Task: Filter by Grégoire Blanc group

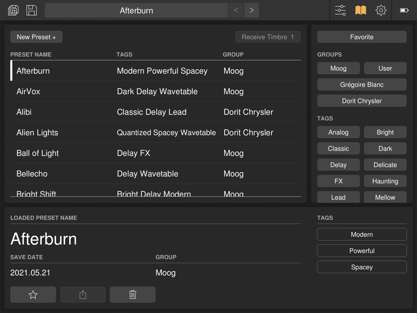Action: pyautogui.click(x=362, y=85)
